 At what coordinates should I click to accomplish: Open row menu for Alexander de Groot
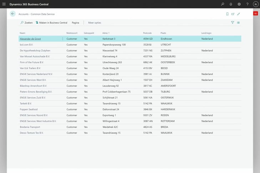(62, 39)
